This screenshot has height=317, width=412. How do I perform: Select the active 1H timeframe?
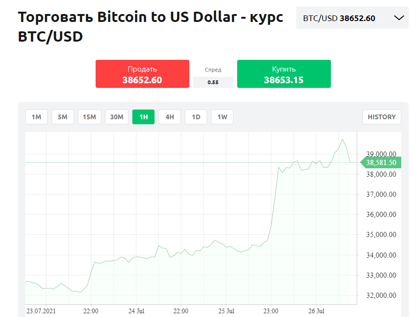[143, 117]
